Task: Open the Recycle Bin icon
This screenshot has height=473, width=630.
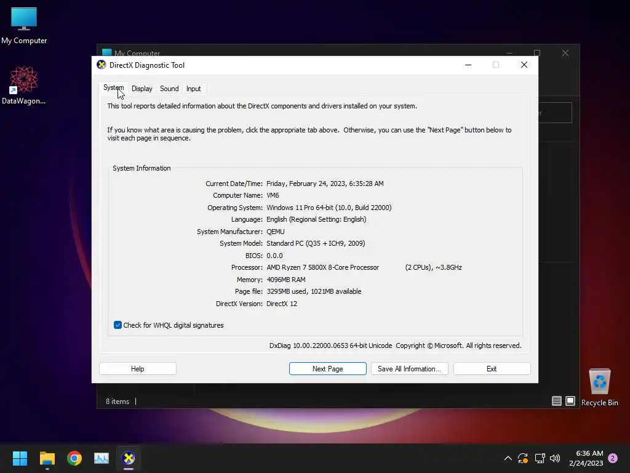Action: coord(599,387)
